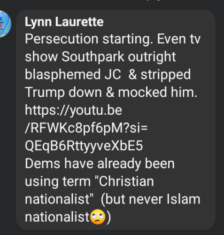Open Lynn Laurette's profile picture
Viewport: 224px width, 235px height.
[5, 24]
